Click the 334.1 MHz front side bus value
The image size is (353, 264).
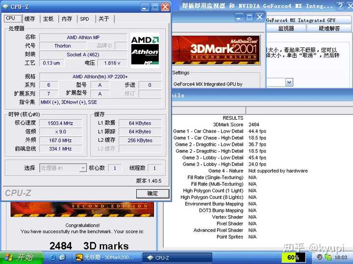click(60, 149)
